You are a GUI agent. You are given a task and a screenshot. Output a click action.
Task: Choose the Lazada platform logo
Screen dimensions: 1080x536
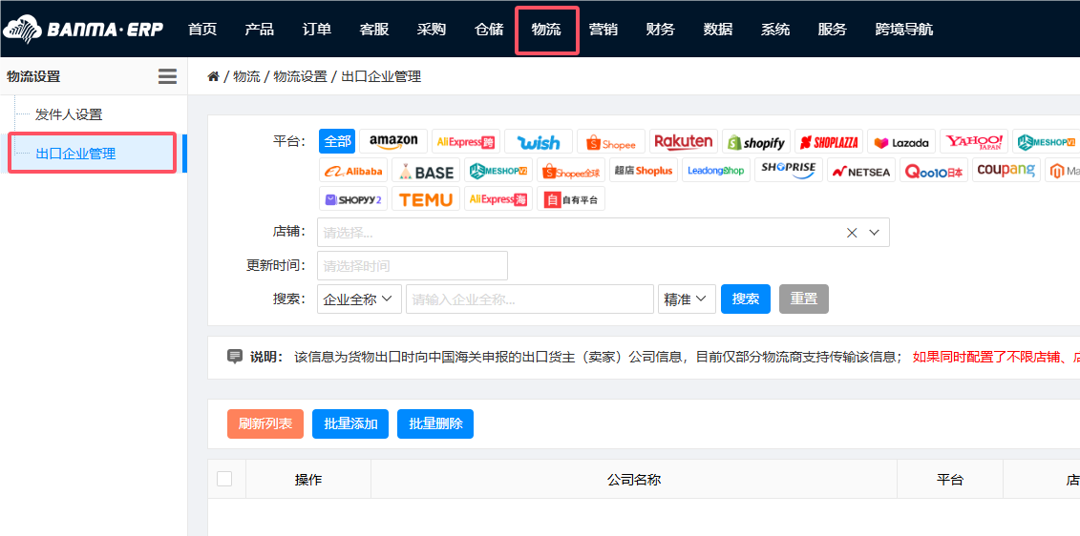point(901,142)
